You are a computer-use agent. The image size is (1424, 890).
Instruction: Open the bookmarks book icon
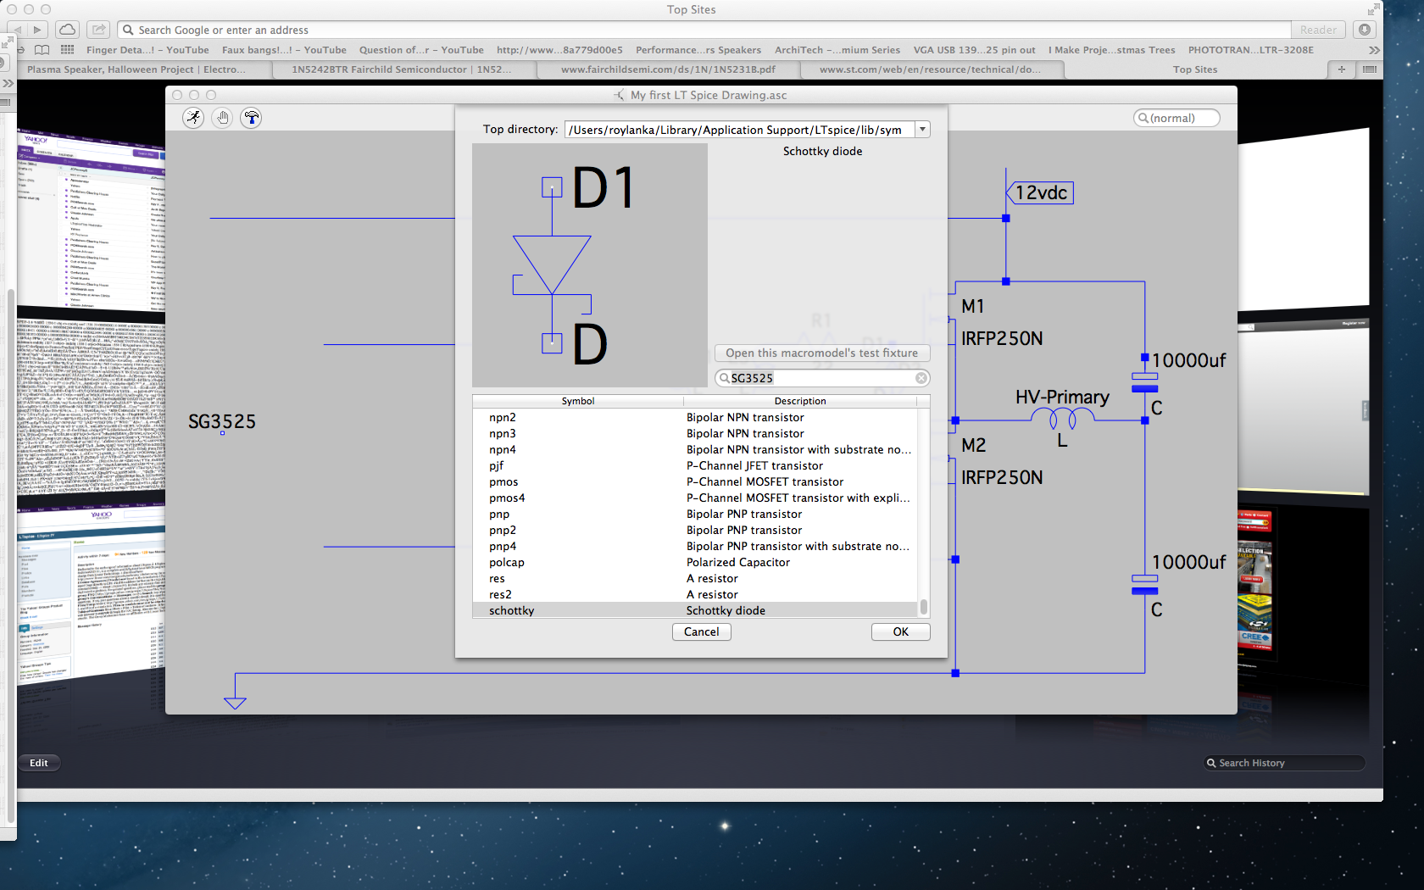tap(42, 50)
